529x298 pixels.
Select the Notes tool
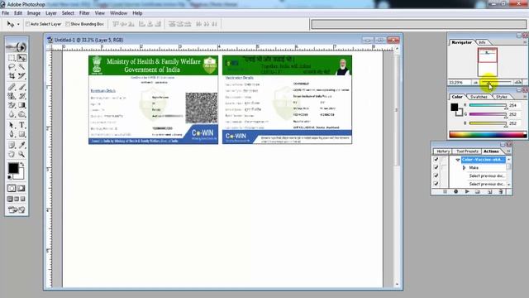pyautogui.click(x=12, y=146)
